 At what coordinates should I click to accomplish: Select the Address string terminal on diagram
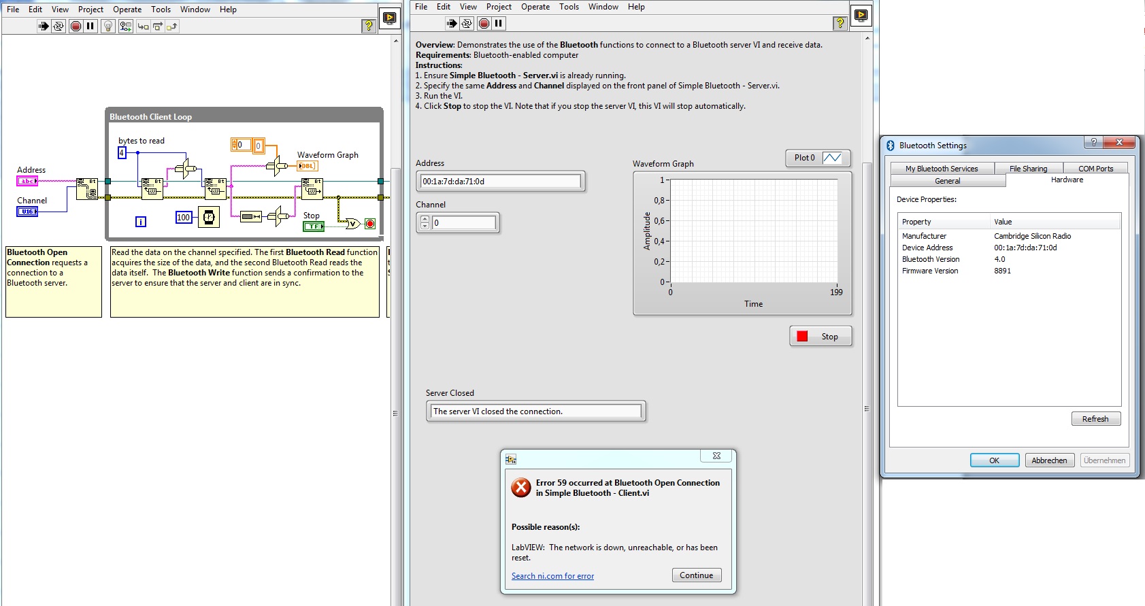[27, 181]
